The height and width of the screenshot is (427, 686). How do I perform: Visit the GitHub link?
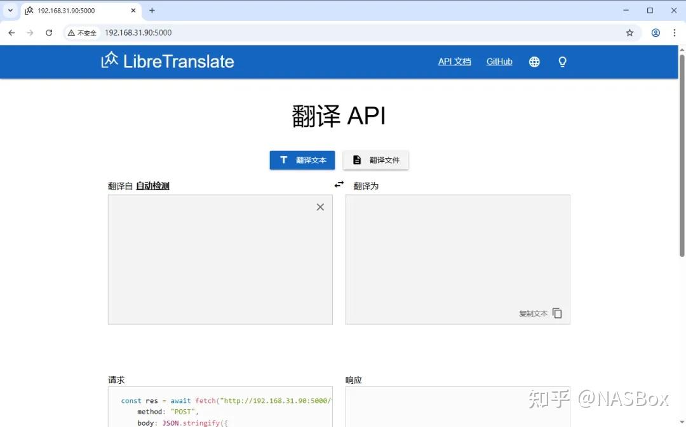click(x=499, y=62)
